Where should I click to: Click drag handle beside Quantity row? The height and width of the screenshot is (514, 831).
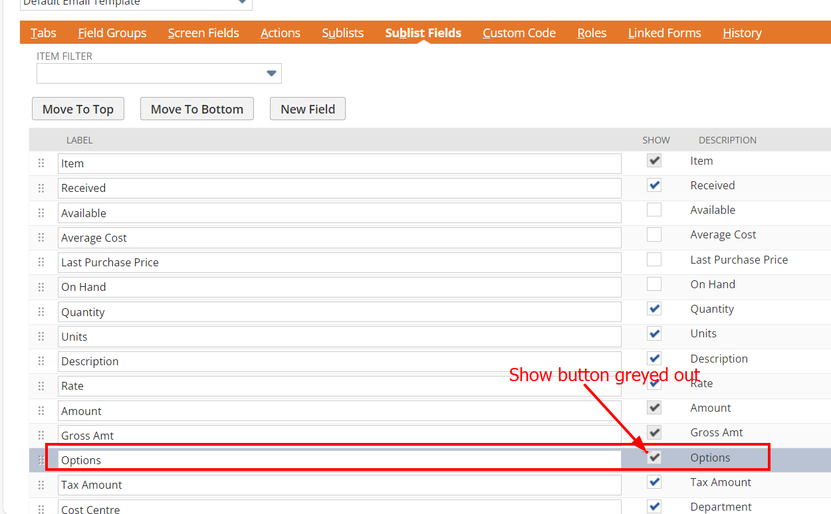(x=41, y=312)
